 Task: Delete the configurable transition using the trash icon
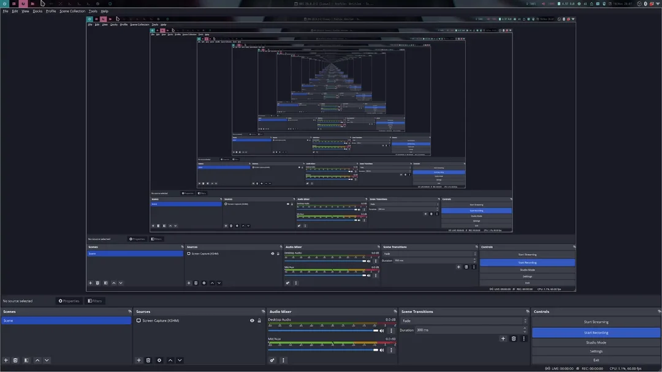514,338
